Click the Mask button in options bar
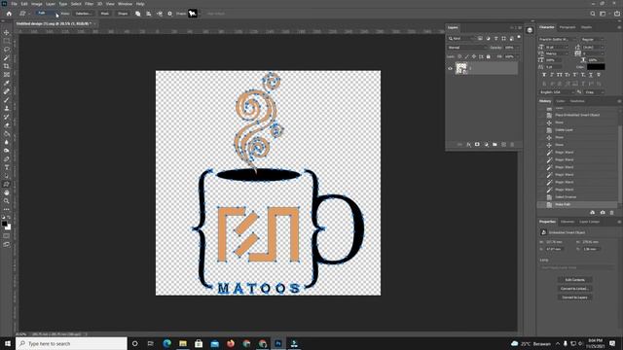This screenshot has height=350, width=623. point(105,14)
